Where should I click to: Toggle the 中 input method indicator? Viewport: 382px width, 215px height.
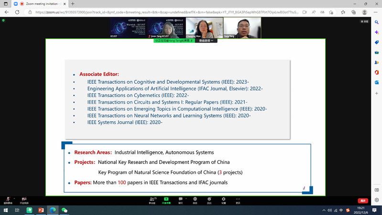[x=341, y=210]
